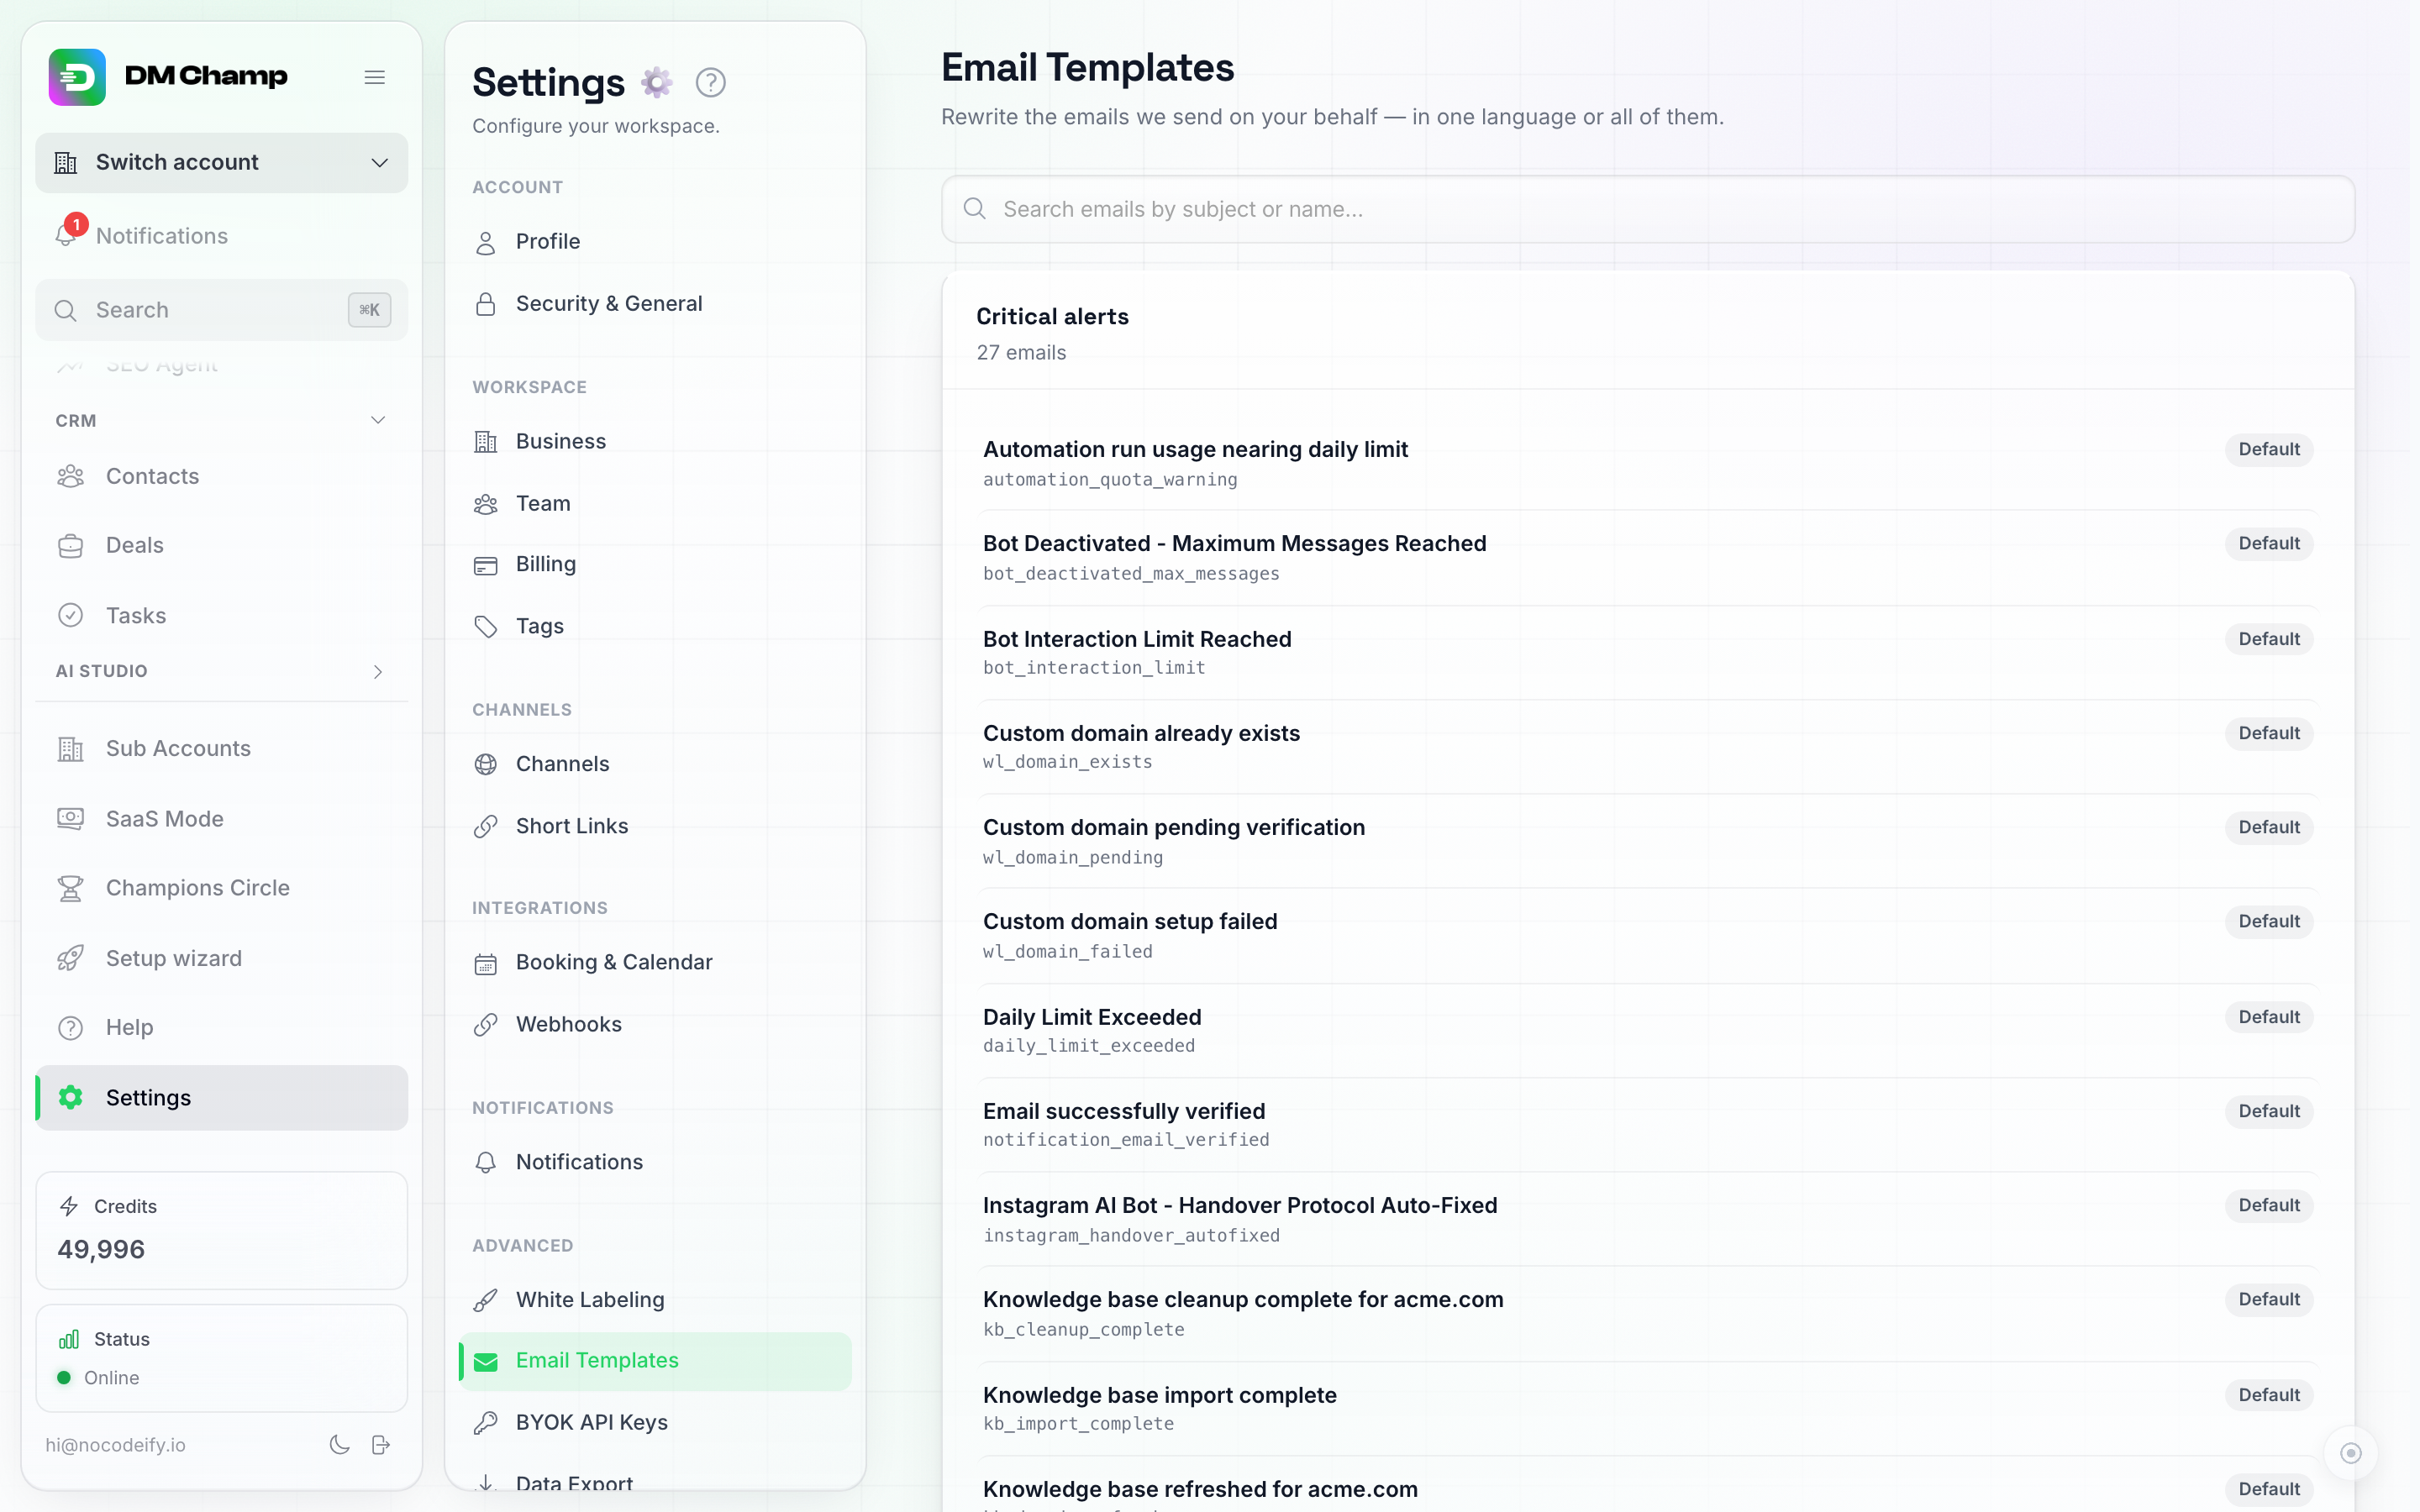
Task: Click the Search emails by subject field
Action: point(1648,209)
